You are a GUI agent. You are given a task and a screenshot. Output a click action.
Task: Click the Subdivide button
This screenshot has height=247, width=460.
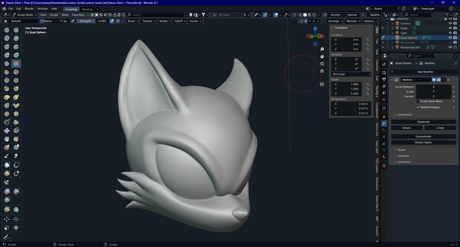(x=424, y=122)
